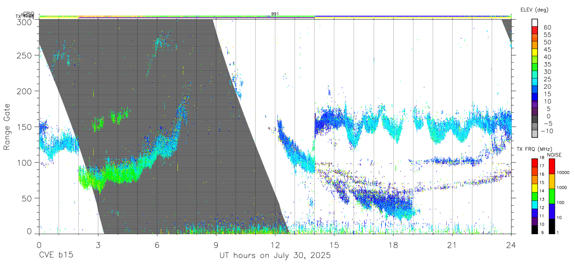Click the x-axis tick label 9
The height and width of the screenshot is (265, 575).
(216, 245)
